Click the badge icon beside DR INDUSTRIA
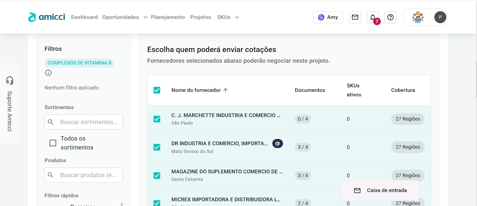Image resolution: width=477 pixels, height=206 pixels. [278, 143]
